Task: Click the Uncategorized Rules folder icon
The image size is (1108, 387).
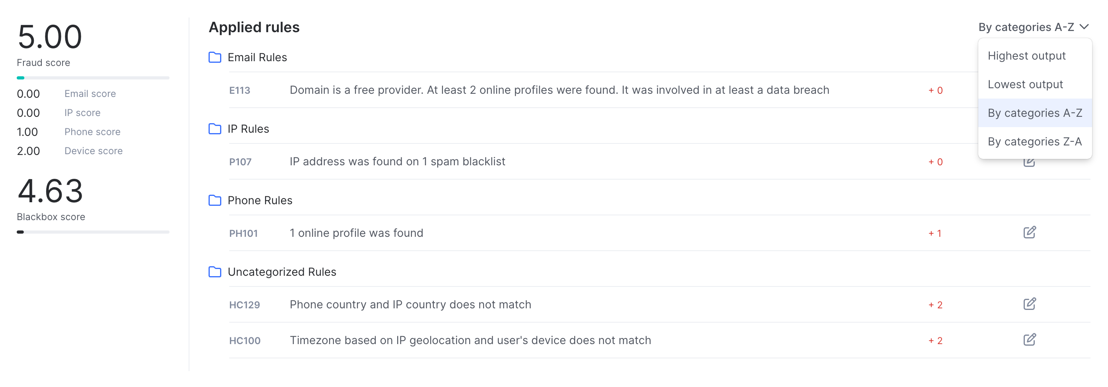Action: click(215, 272)
